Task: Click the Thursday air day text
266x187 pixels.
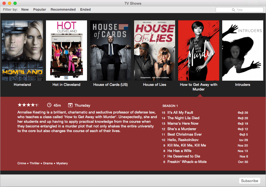Action: pyautogui.click(x=82, y=105)
